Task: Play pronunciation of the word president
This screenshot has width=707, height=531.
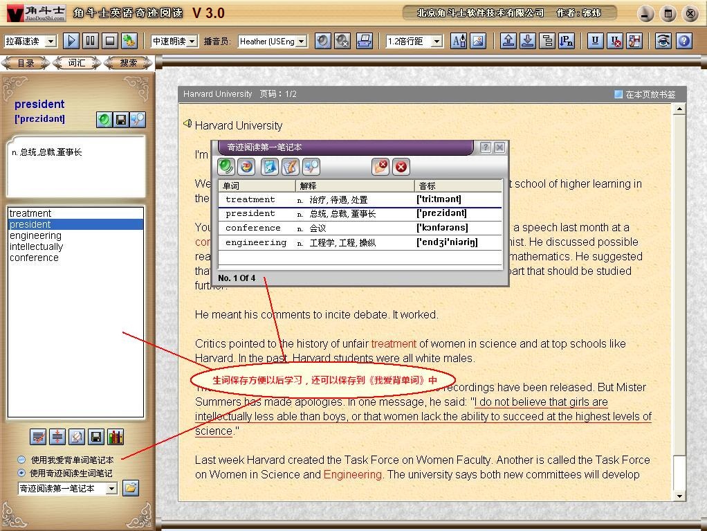Action: (104, 120)
